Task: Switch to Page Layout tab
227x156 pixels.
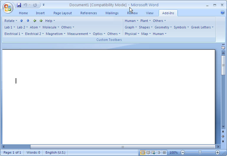Action: click(x=63, y=13)
